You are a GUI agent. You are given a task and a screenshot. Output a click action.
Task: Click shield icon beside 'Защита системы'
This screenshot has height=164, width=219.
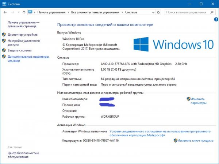[4, 50]
